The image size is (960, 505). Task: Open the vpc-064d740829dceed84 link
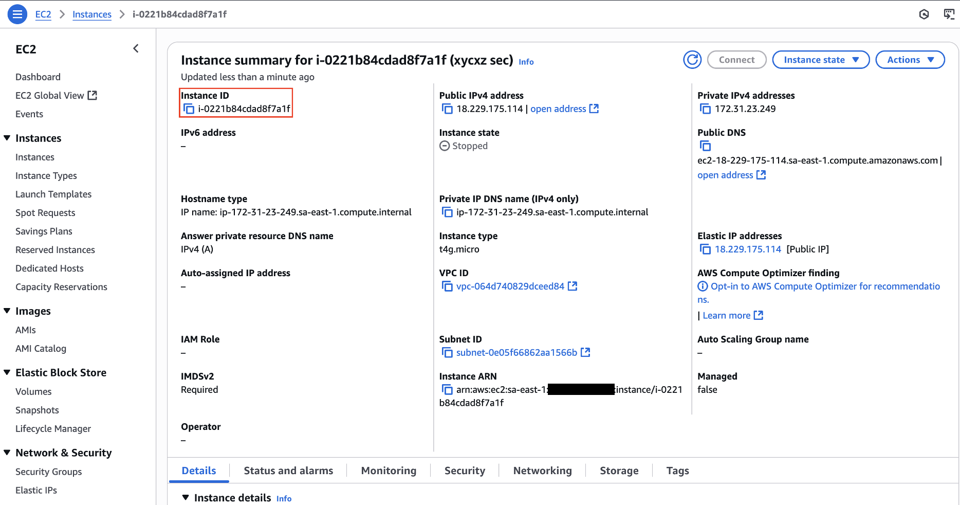point(510,286)
